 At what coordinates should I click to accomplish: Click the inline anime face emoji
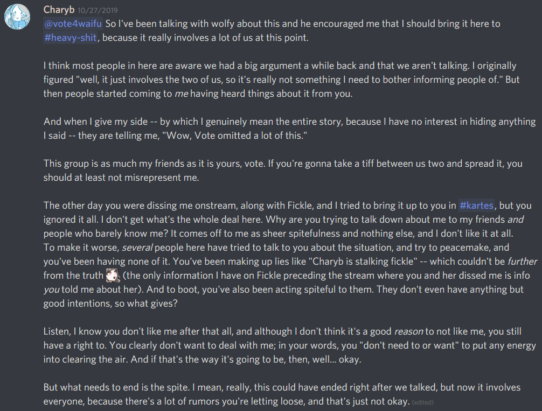point(113,275)
